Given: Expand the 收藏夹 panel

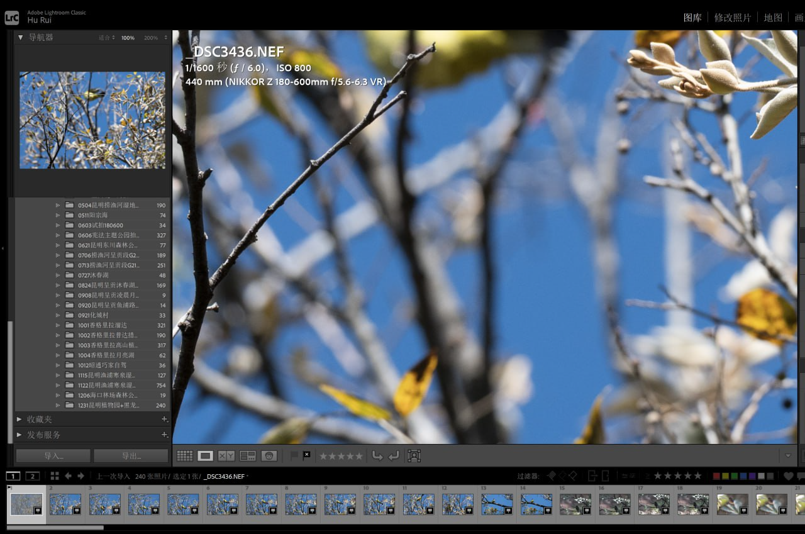Looking at the screenshot, I should [x=19, y=419].
